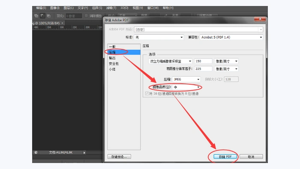This screenshot has height=169, width=300.
Task: Click the 'Intersect with selection' mode icon
Action: pos(49,16)
